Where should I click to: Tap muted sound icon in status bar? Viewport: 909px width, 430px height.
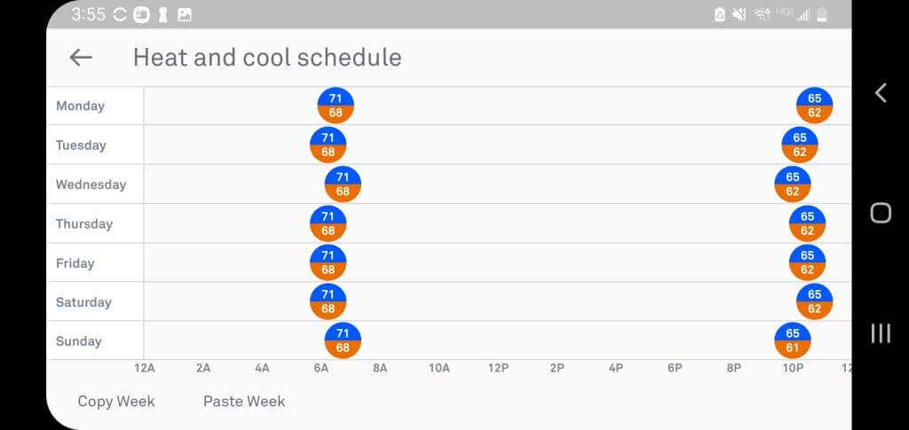pyautogui.click(x=739, y=15)
